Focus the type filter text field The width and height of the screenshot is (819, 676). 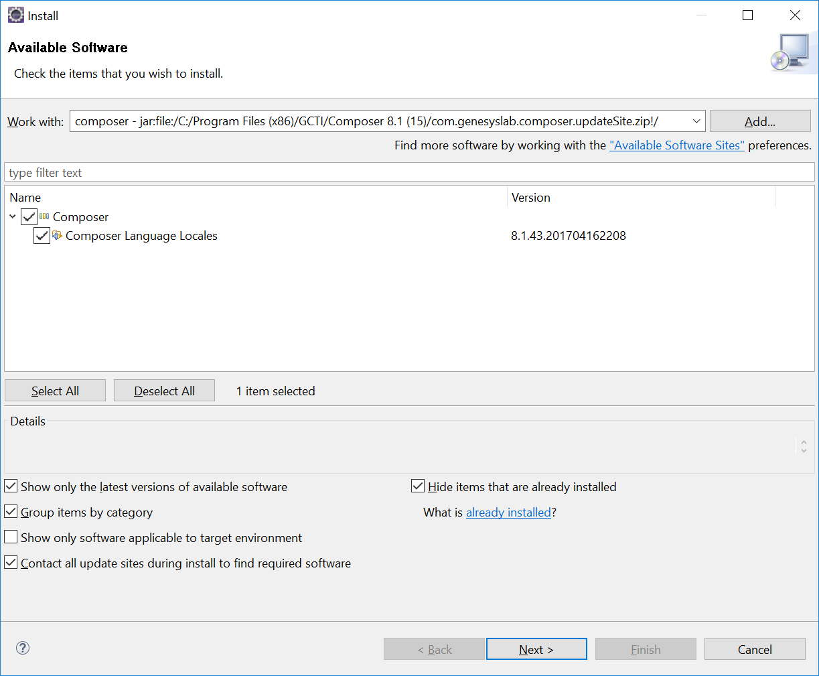(x=408, y=173)
